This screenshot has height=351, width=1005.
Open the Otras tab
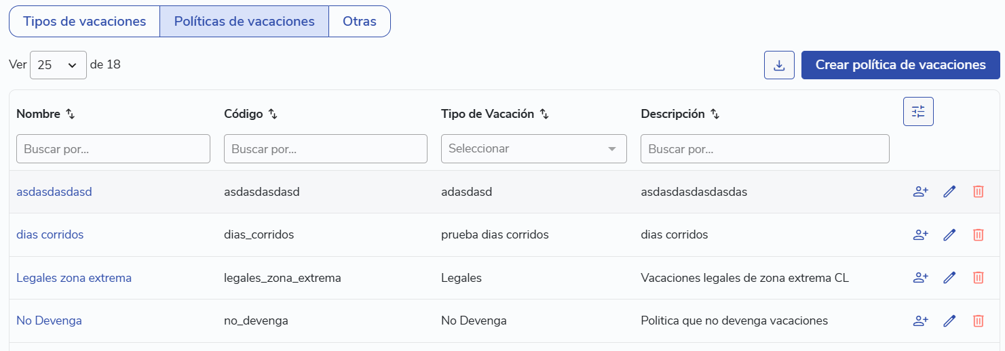[x=360, y=22]
